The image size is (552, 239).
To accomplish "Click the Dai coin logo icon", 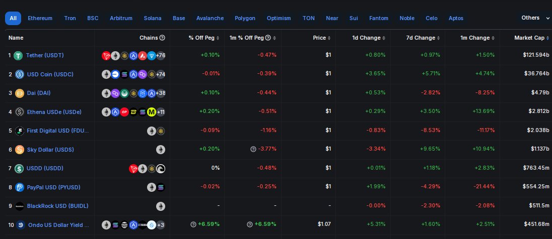I will tap(19, 93).
